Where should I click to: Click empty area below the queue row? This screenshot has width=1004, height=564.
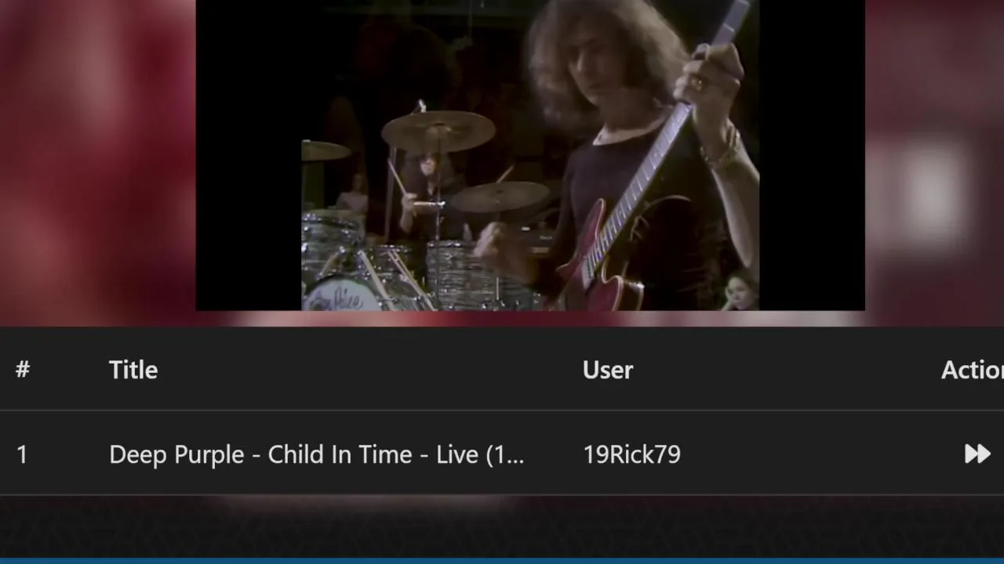coord(502,526)
